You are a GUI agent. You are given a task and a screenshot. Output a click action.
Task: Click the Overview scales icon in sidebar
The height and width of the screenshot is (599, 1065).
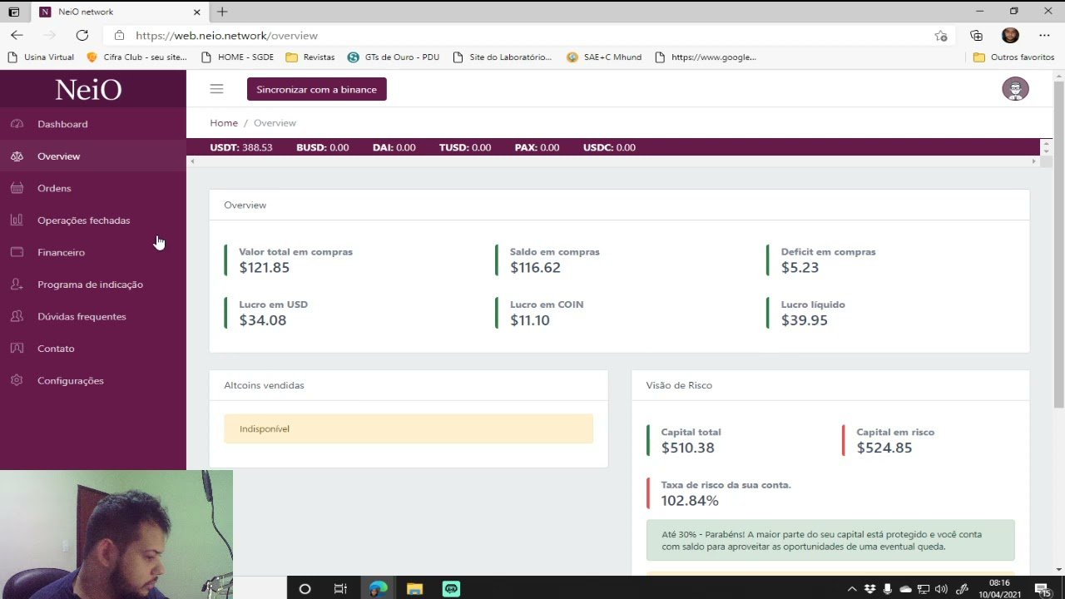17,156
